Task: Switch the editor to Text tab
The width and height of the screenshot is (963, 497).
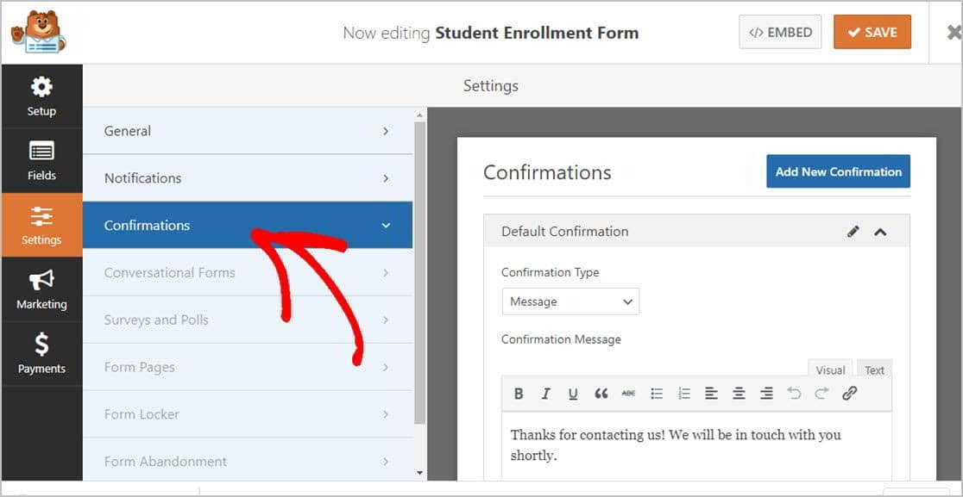Action: [874, 370]
